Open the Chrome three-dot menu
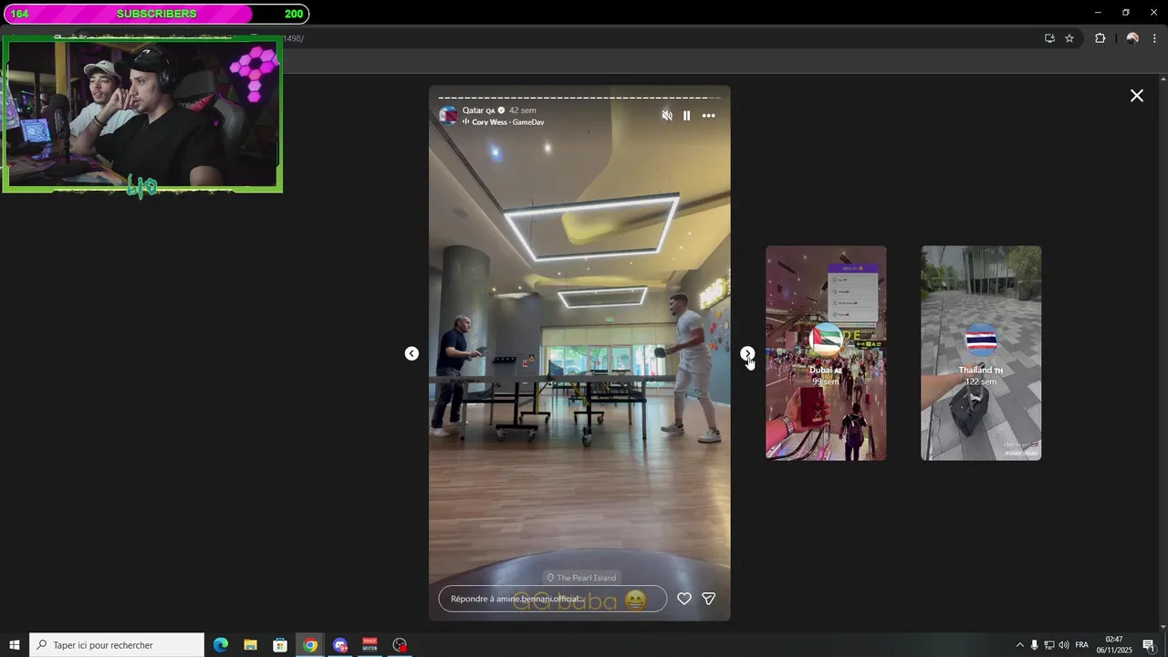Image resolution: width=1168 pixels, height=657 pixels. tap(1154, 38)
